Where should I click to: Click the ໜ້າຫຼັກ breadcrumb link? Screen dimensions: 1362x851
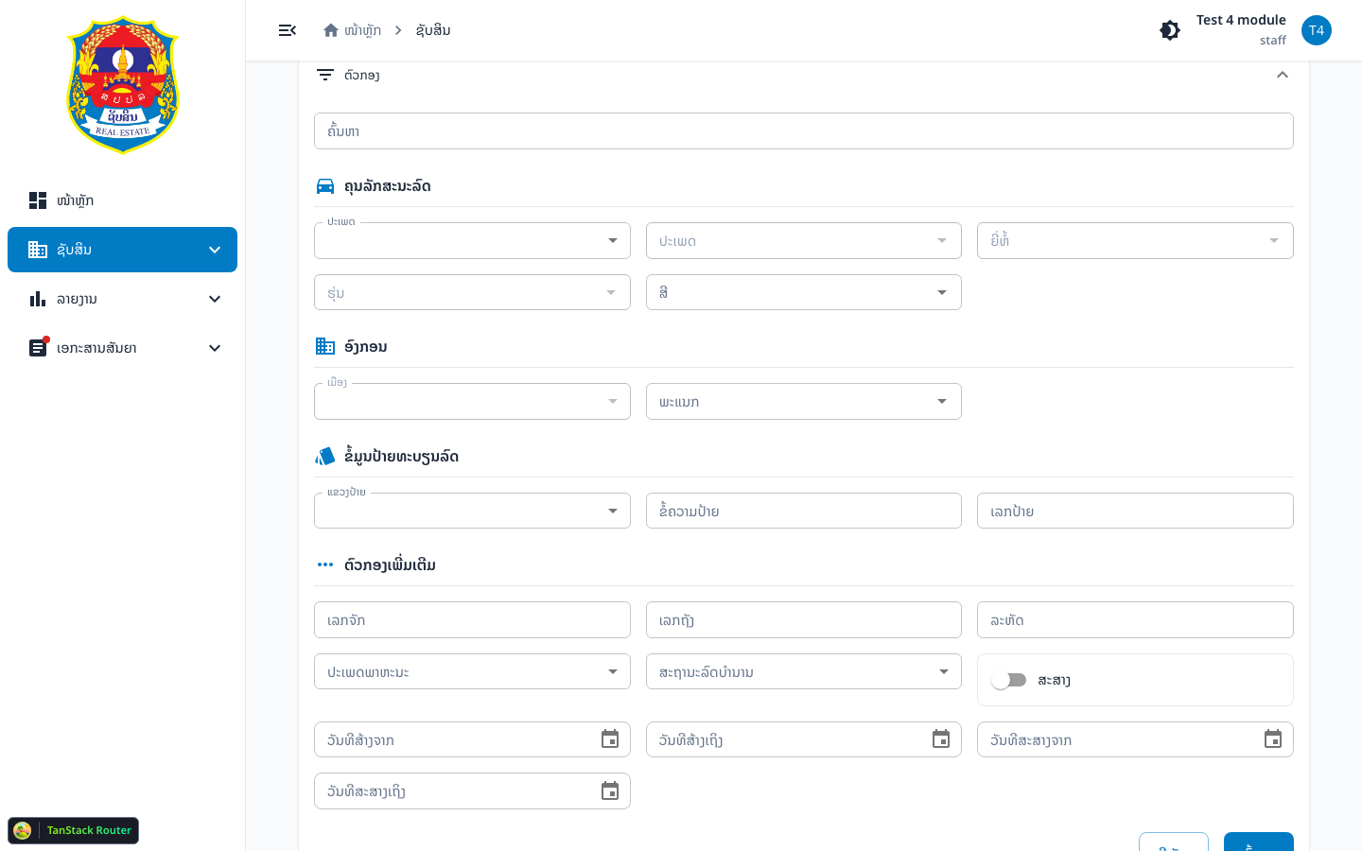(362, 30)
